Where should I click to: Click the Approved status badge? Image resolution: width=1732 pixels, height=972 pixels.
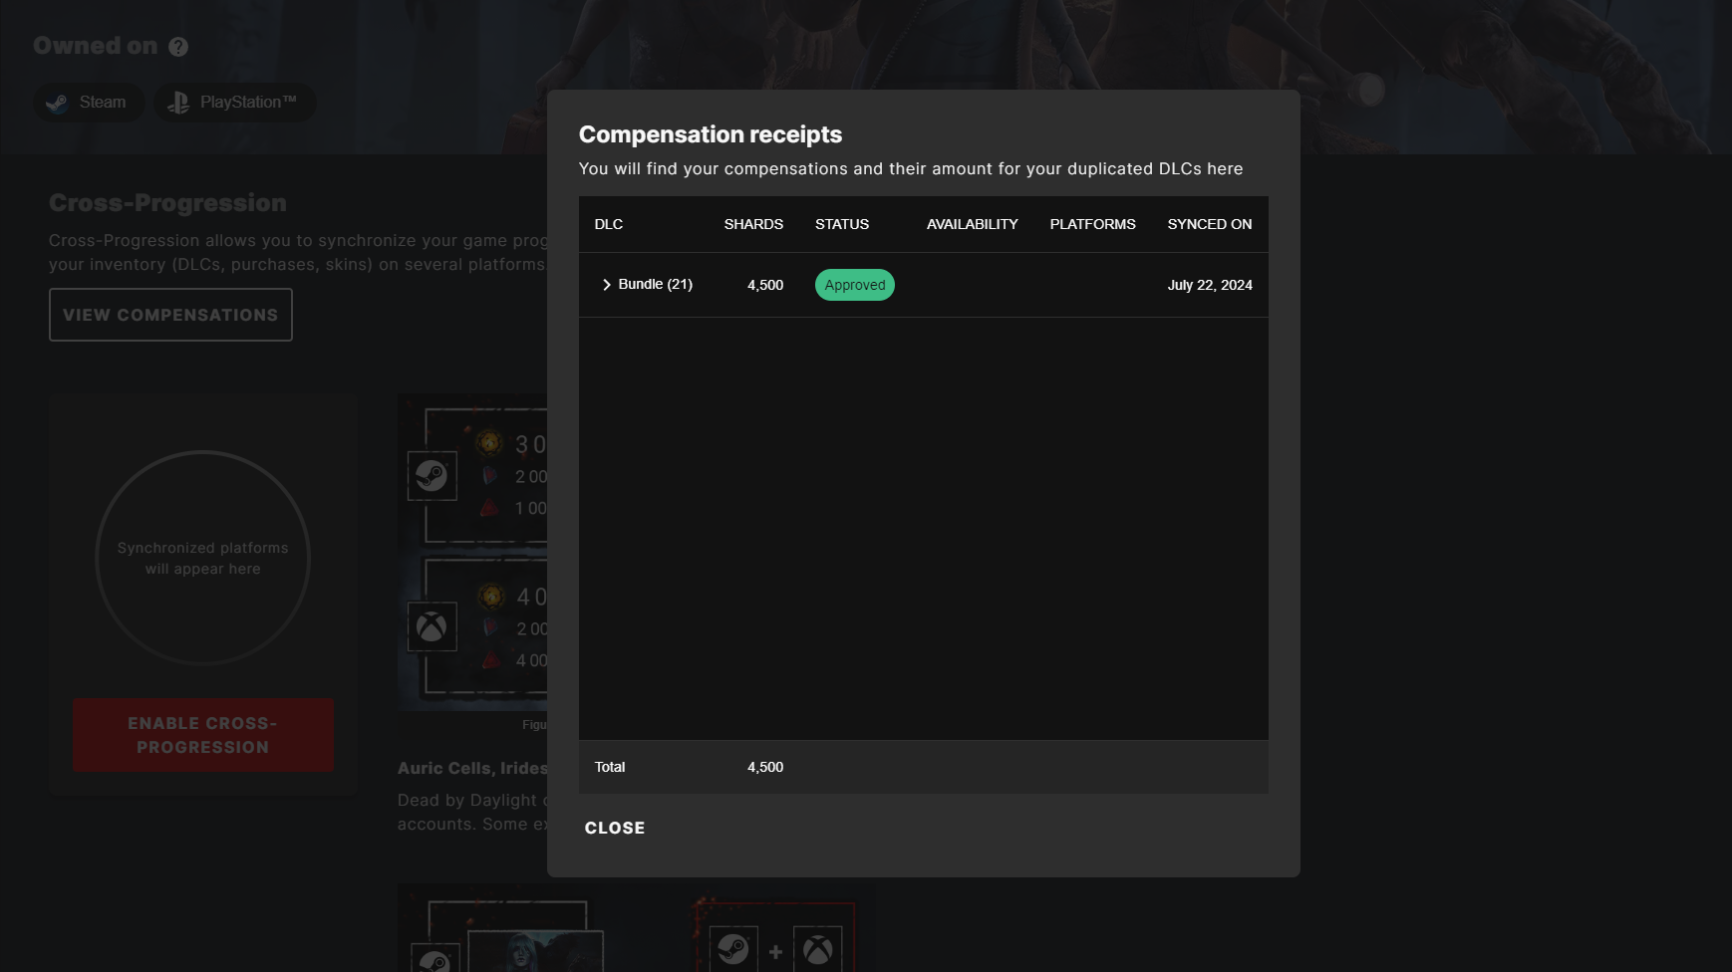pyautogui.click(x=855, y=285)
